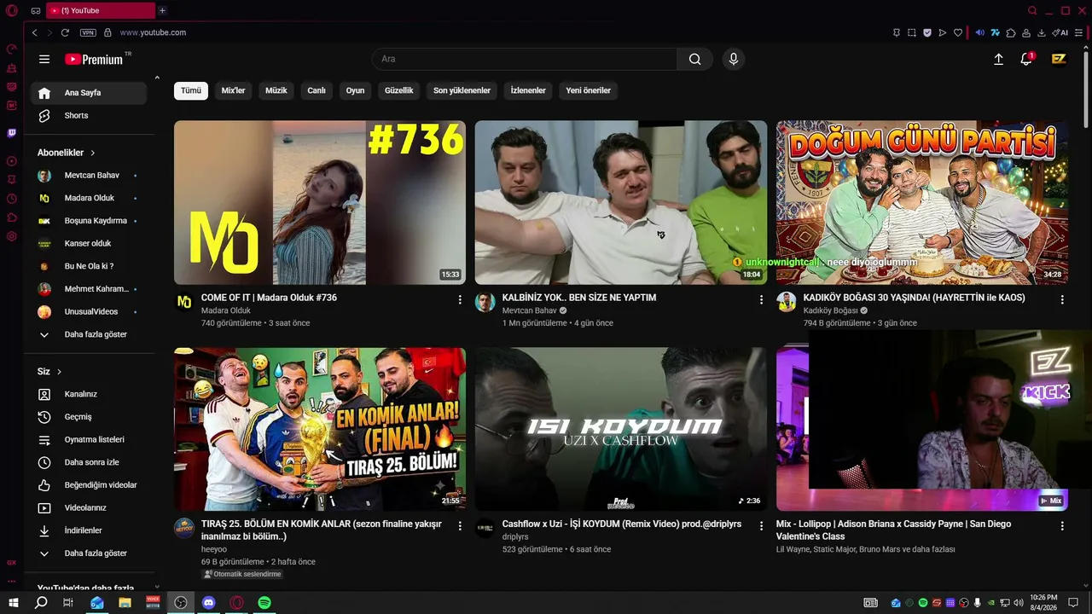
Task: Open Shorts from the sidebar
Action: pyautogui.click(x=89, y=116)
